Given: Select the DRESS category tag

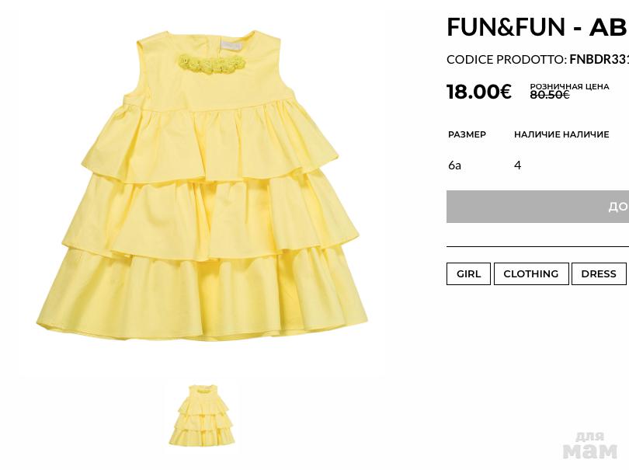Looking at the screenshot, I should click(599, 273).
